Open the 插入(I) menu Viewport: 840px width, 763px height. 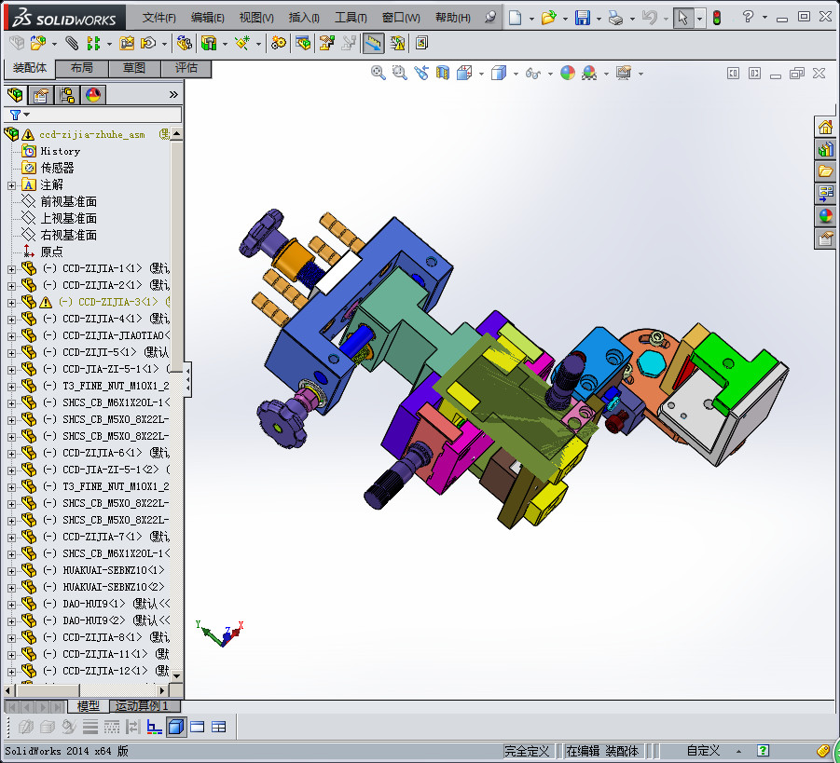(304, 18)
